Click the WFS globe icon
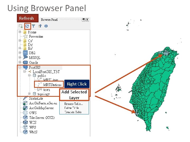Viewport: 190px width, 142px height. point(25,127)
